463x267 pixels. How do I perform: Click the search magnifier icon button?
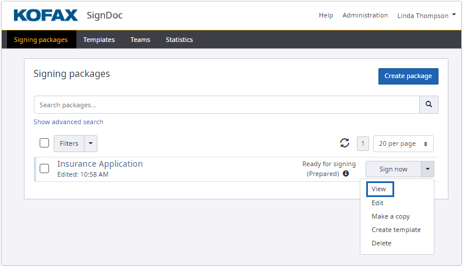coord(429,105)
